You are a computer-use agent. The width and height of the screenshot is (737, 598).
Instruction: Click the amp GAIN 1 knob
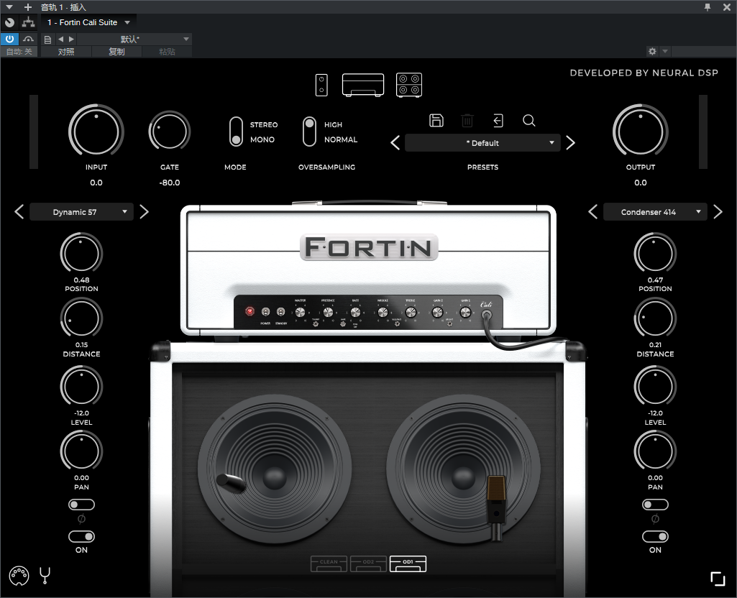[465, 312]
